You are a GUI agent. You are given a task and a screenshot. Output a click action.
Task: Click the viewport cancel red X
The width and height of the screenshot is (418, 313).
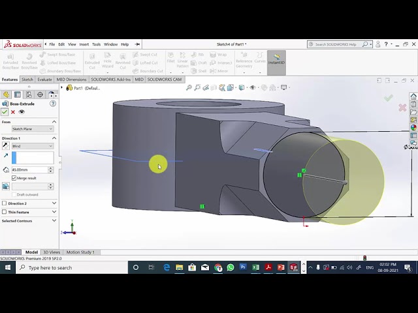[x=402, y=108]
